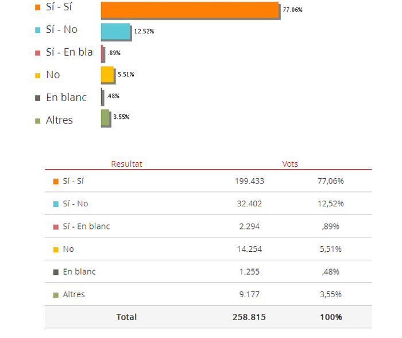Screen dimensions: 402x338
Task: Click the green Altres chart legend square
Action: pos(38,121)
